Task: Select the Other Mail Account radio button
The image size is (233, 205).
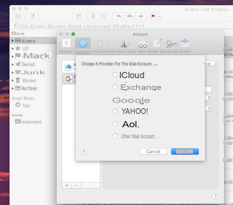Action: click(115, 136)
